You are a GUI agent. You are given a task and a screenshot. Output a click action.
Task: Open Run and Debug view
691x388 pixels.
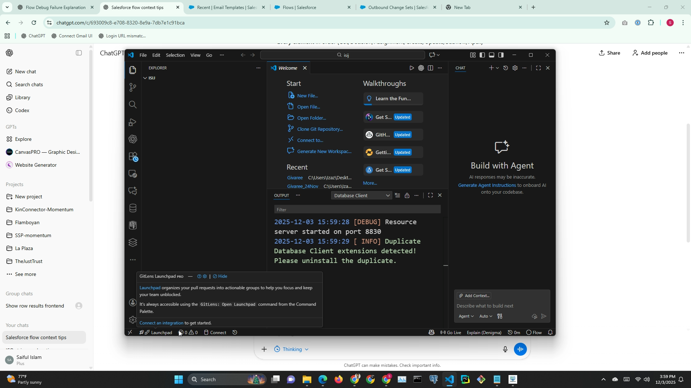coord(133,122)
